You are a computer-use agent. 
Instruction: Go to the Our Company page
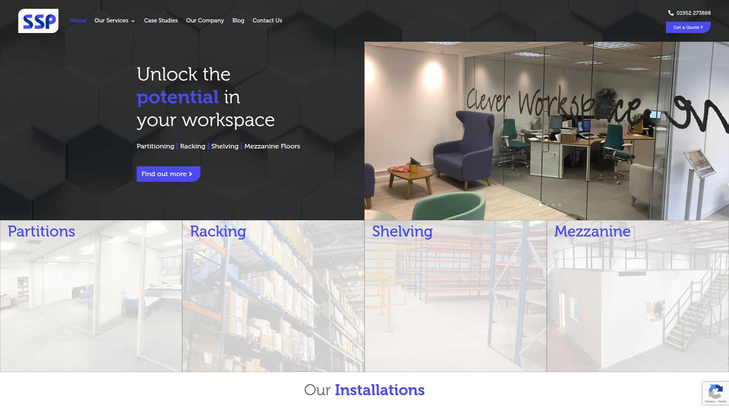(205, 20)
